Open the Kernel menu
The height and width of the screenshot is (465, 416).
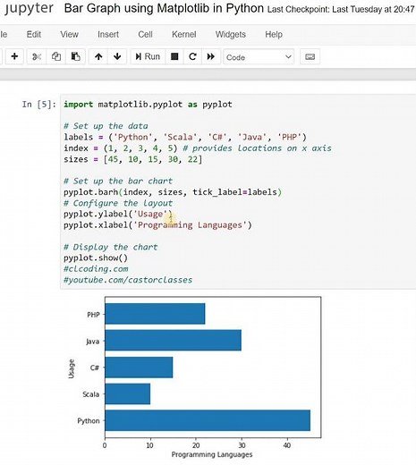[x=184, y=34]
